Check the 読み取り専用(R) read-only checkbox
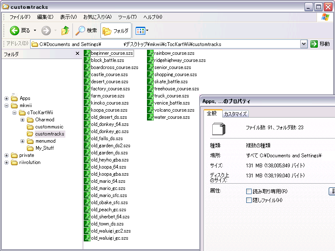Viewport: 335px width, 251px height. [249, 192]
